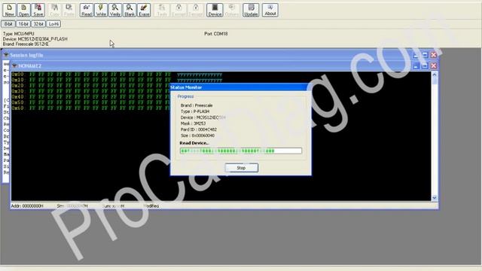Viewport: 482px width, 271px height.
Task: Click the 'Brand: Freescale 9S12XE' info line
Action: (26, 44)
